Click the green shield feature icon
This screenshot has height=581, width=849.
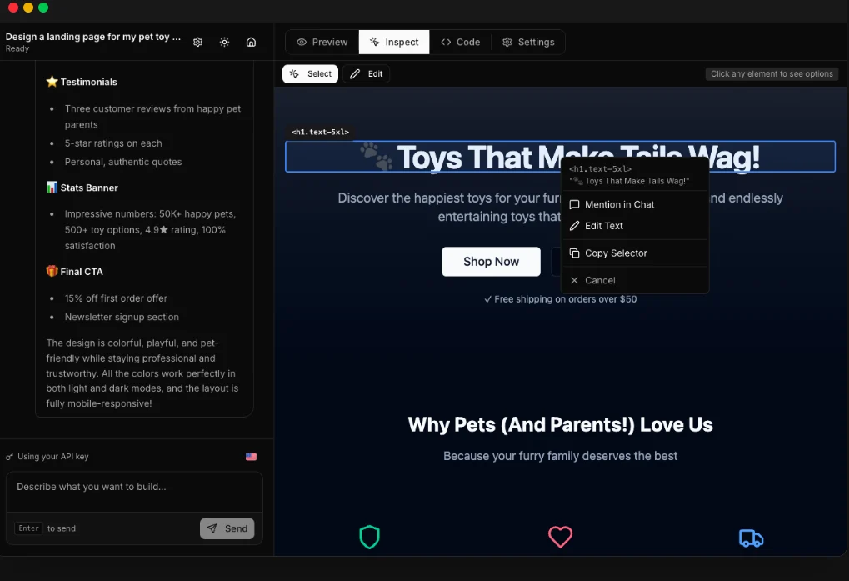tap(369, 537)
